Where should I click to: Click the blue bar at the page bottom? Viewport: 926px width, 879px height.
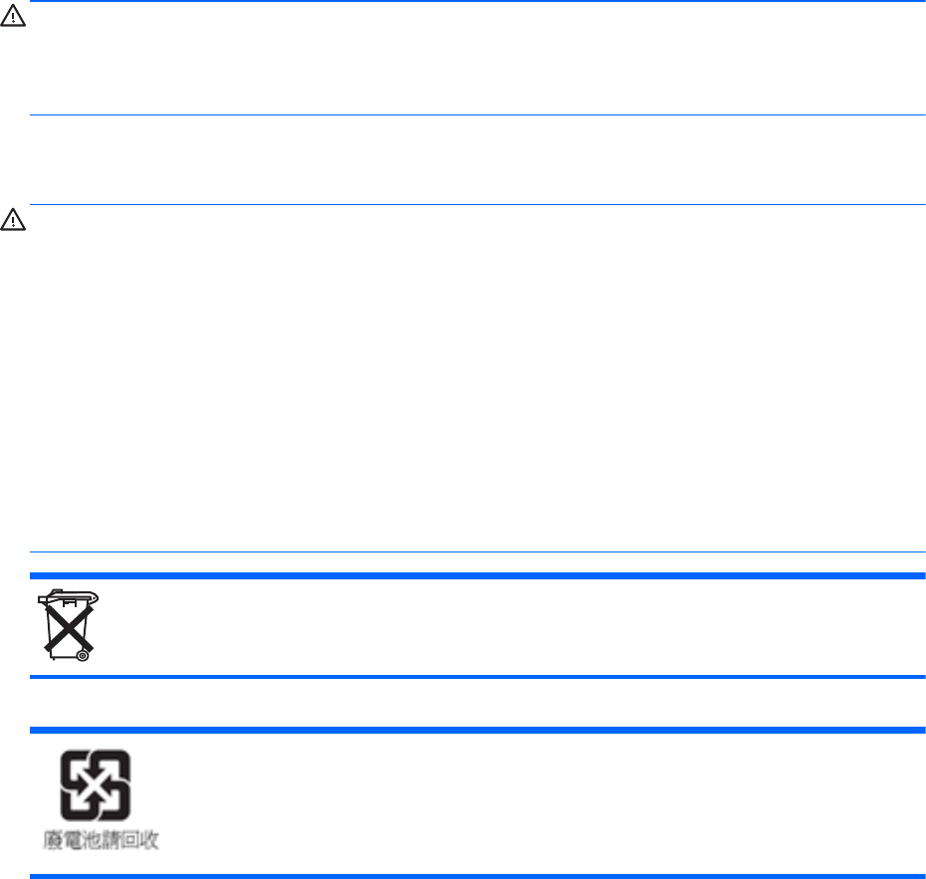click(478, 876)
